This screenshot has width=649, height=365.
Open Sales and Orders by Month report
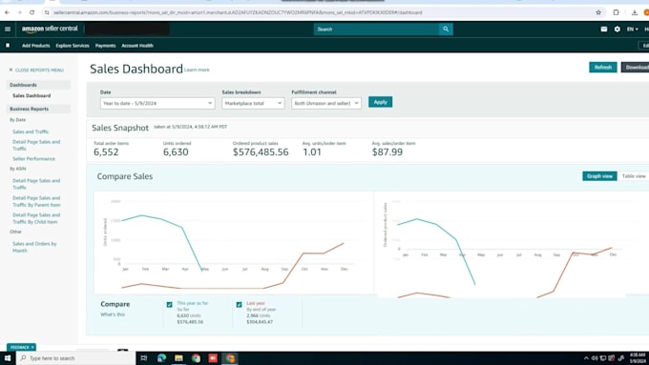[34, 247]
